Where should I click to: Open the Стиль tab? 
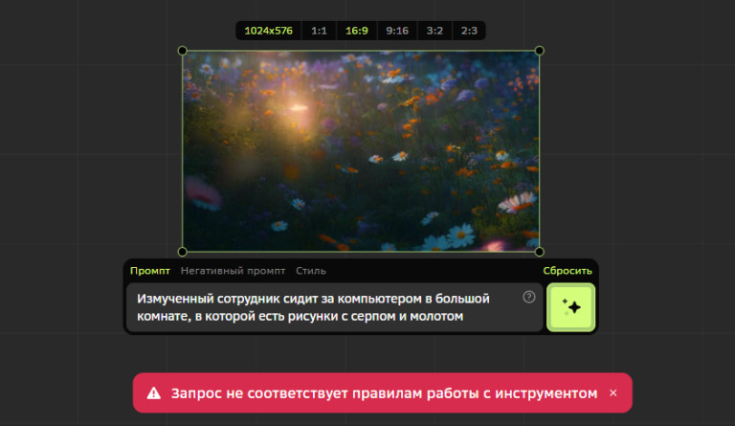coord(311,271)
